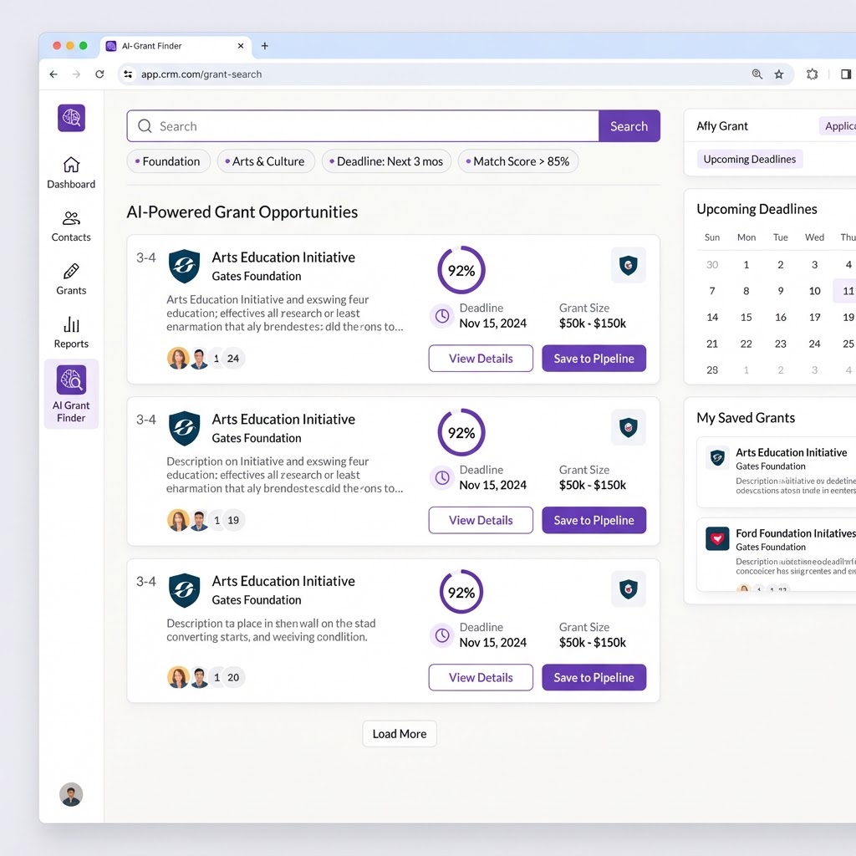Click the logo of saved Arts Education Initiative
The width and height of the screenshot is (856, 856).
(717, 457)
